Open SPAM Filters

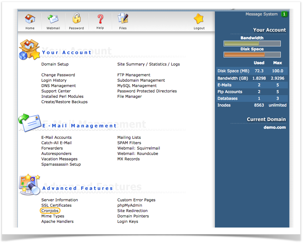click(129, 143)
